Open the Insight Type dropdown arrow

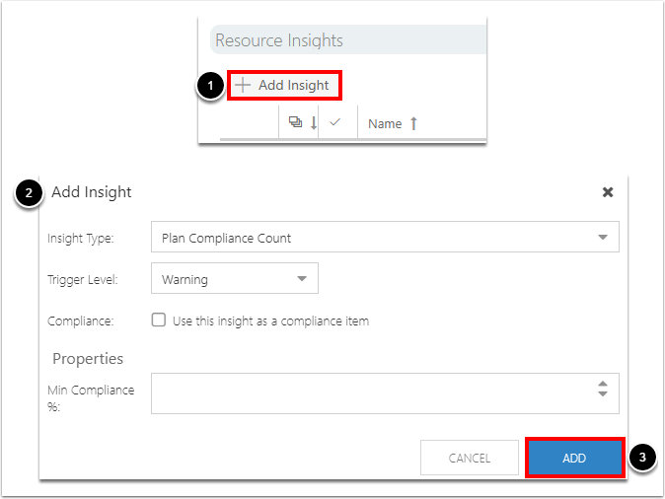pyautogui.click(x=603, y=237)
